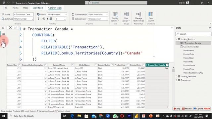Switch to the Help tab
212x119 pixels.
point(26,8)
